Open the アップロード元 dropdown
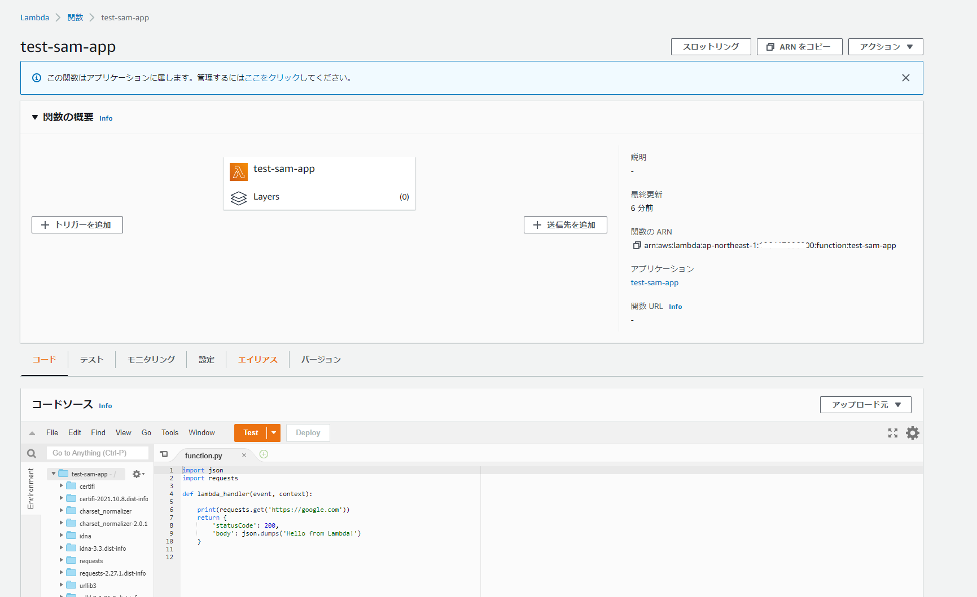Image resolution: width=977 pixels, height=597 pixels. (x=865, y=405)
